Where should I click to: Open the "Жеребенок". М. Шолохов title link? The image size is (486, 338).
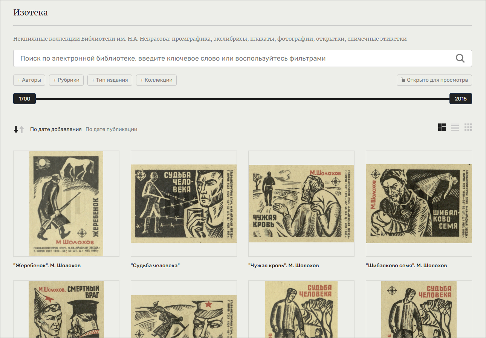[47, 266]
